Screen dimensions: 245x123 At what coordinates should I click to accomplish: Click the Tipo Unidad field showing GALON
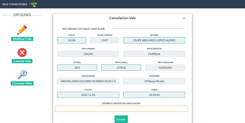(x=88, y=54)
